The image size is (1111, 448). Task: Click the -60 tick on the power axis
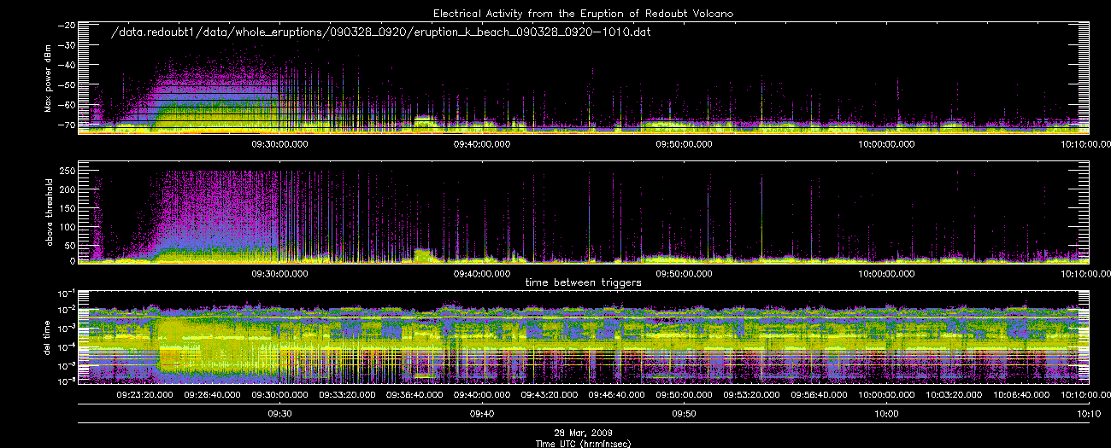(65, 104)
